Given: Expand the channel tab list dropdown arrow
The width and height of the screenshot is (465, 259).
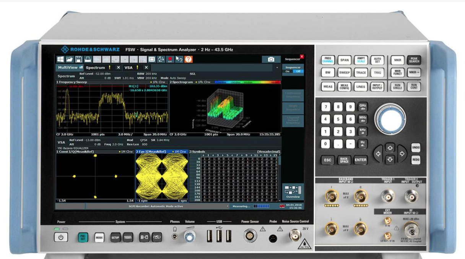Looking at the screenshot, I should (x=277, y=68).
